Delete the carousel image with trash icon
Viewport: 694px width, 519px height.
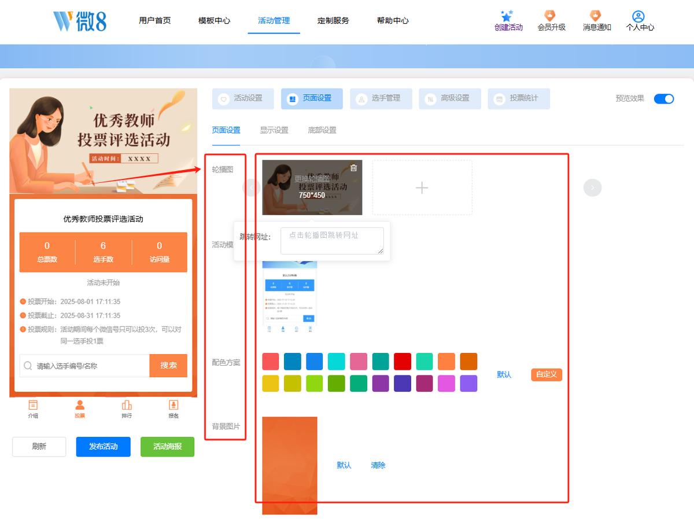tap(354, 168)
